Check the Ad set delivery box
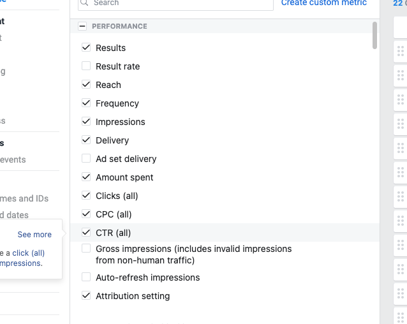407x324 pixels. (86, 159)
